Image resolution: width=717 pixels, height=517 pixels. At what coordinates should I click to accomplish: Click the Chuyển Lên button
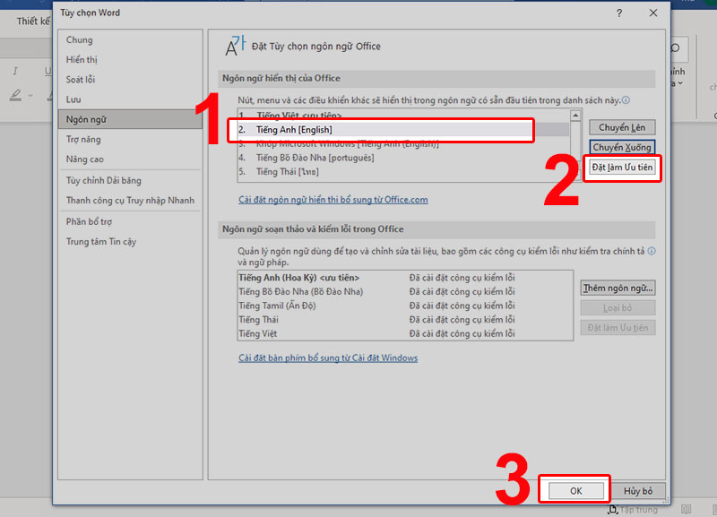tap(622, 127)
